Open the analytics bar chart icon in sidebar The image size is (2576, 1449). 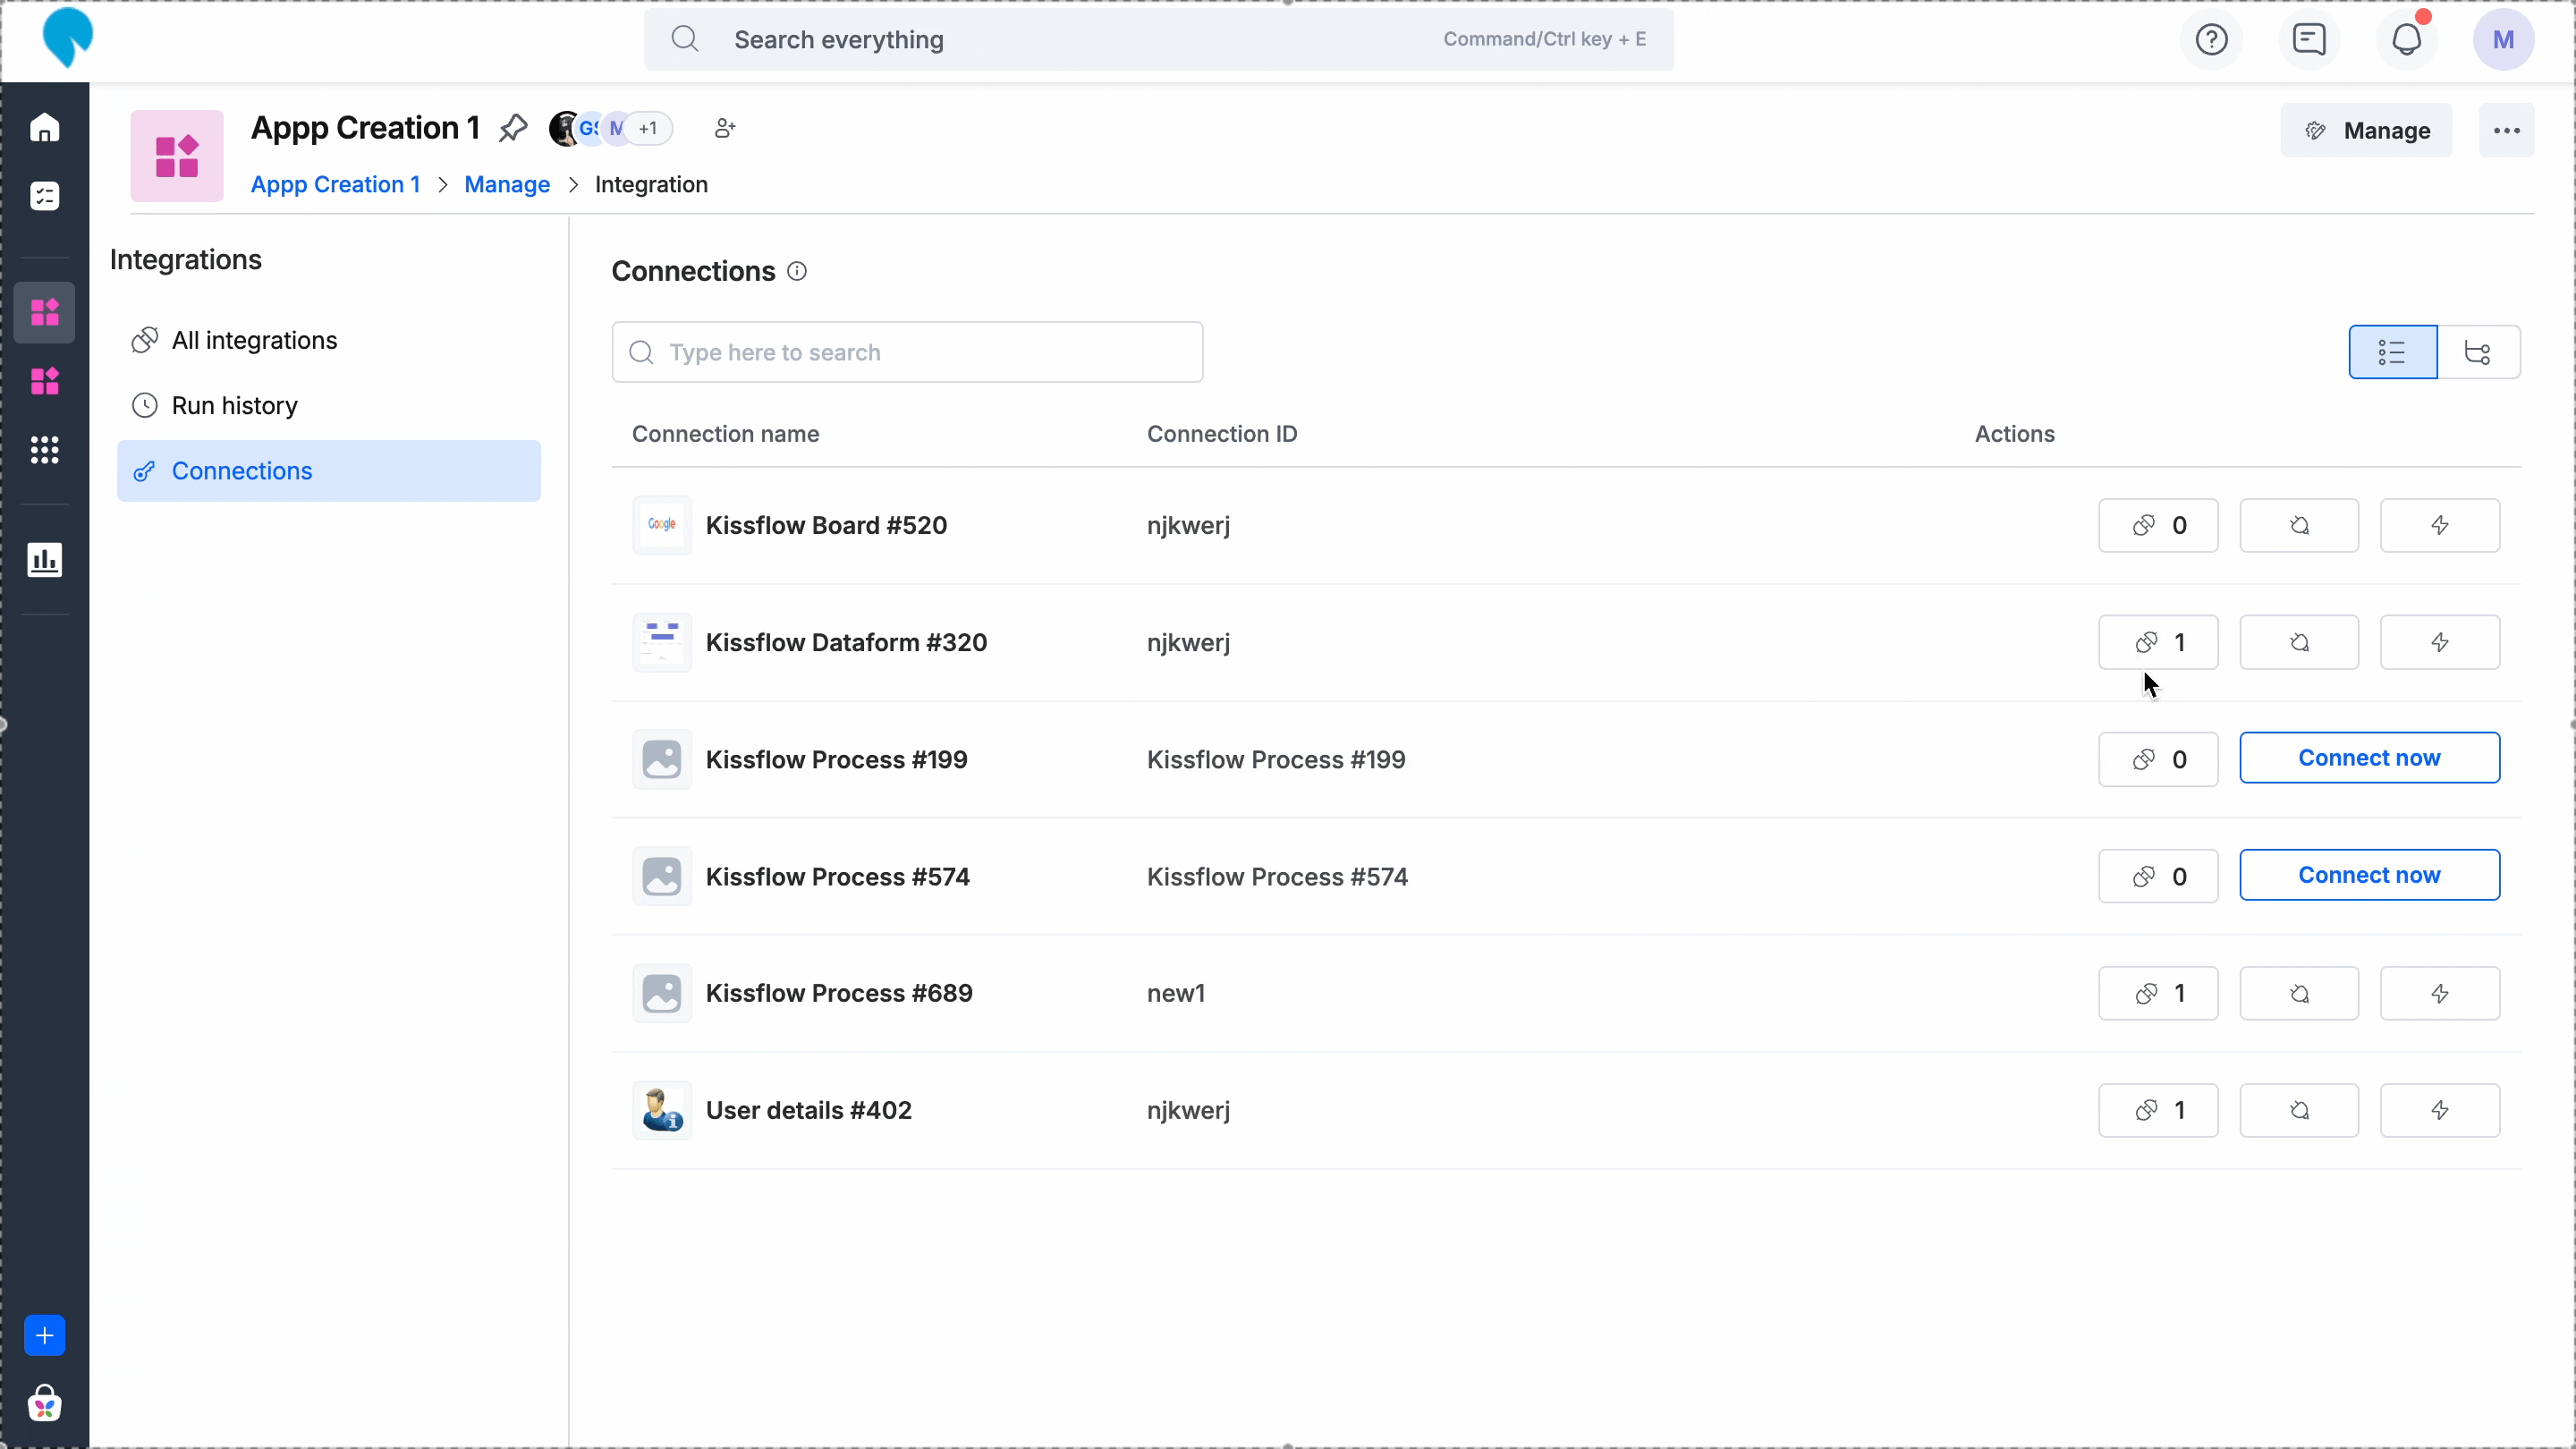point(45,560)
